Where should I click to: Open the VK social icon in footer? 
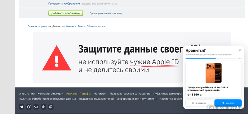(36, 107)
